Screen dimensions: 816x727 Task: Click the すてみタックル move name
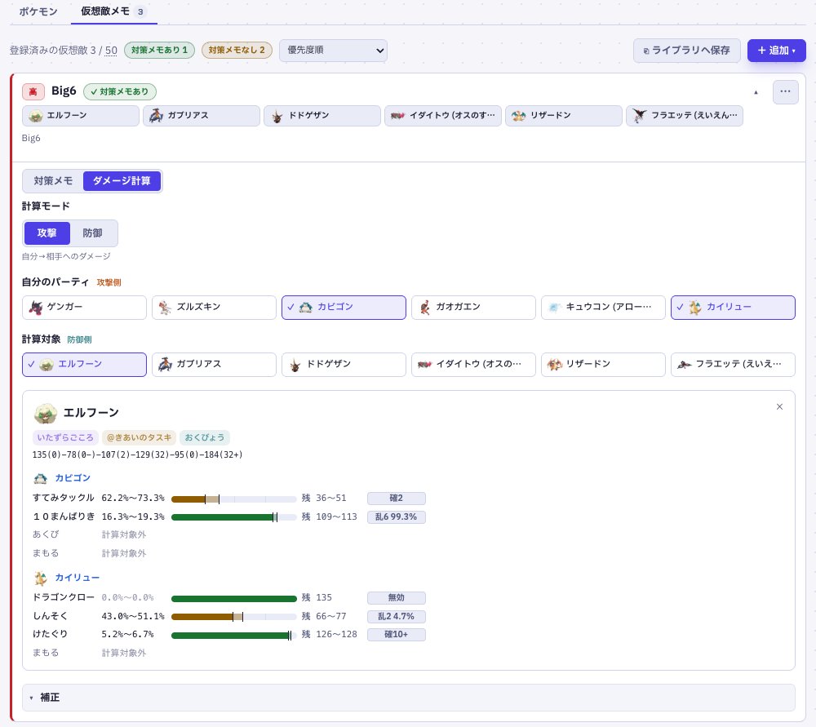point(64,498)
